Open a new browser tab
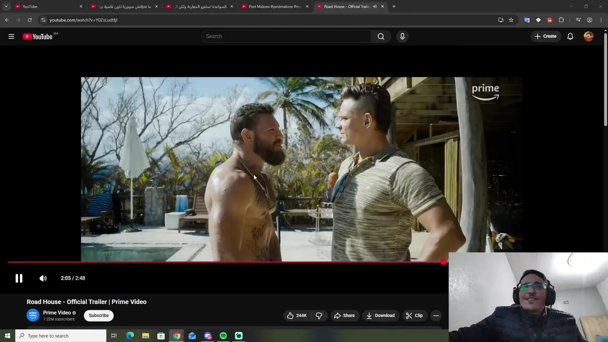The width and height of the screenshot is (608, 342). 394,7
